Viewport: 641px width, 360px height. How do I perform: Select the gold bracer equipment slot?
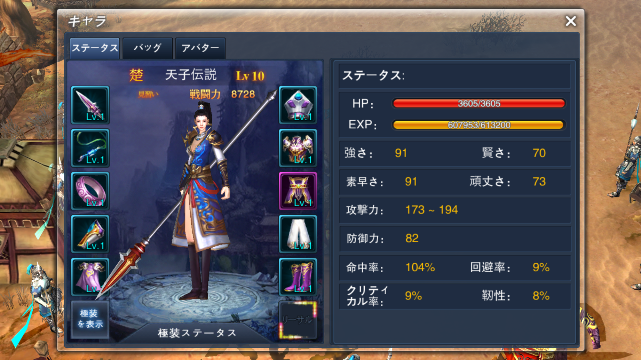point(90,234)
